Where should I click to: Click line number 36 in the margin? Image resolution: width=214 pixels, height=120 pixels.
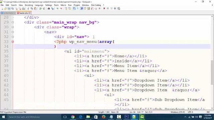point(6,56)
